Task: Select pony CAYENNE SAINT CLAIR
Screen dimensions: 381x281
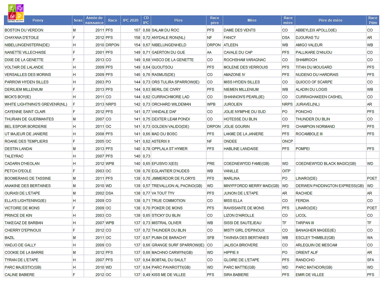Action: (25, 112)
